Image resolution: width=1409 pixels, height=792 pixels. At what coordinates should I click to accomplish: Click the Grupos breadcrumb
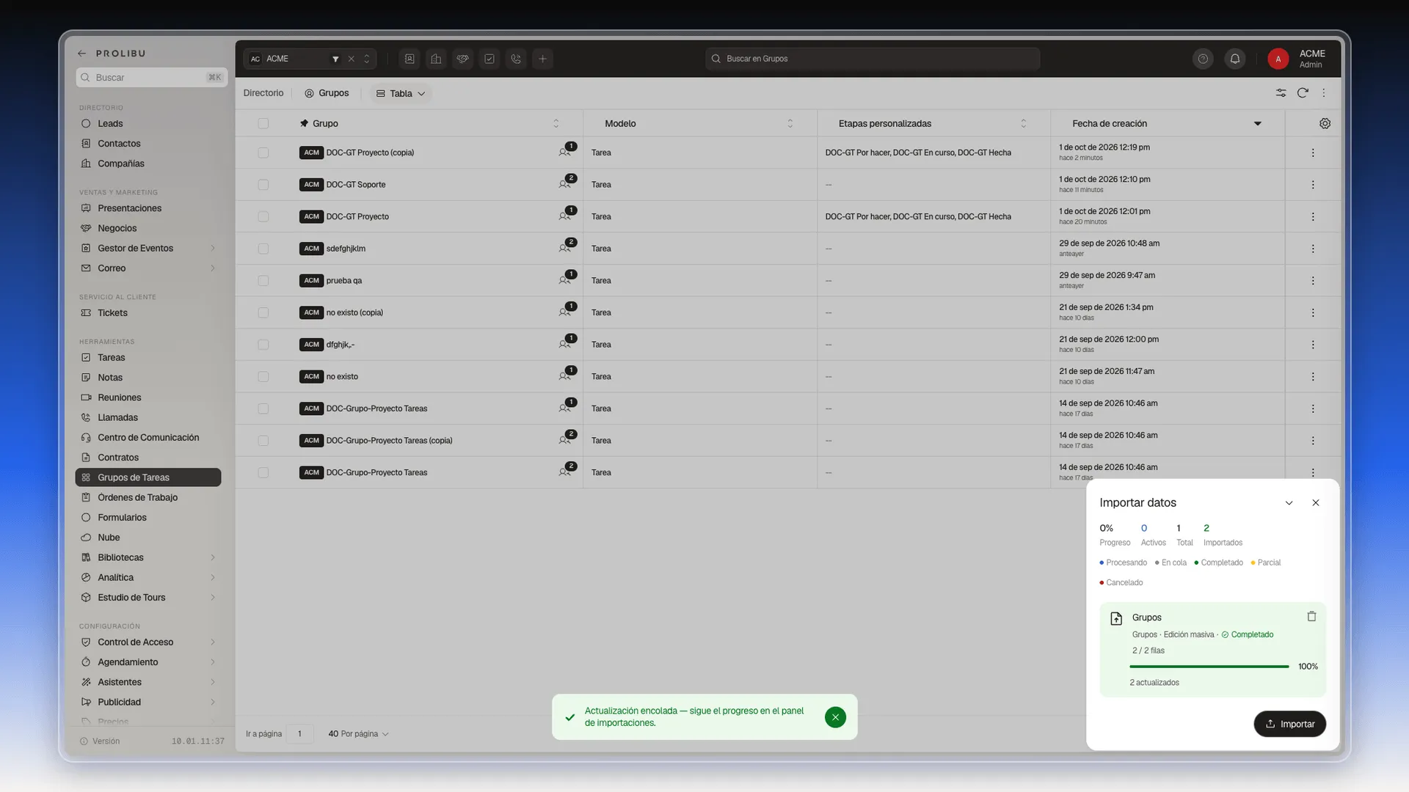327,93
